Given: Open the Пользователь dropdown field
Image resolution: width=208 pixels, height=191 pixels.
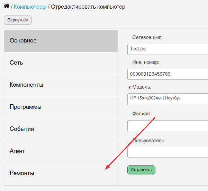Looking at the screenshot, I should tap(168, 152).
